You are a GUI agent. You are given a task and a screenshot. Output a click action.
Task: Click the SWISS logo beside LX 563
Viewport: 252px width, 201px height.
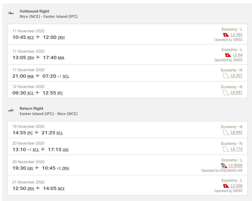point(226,35)
